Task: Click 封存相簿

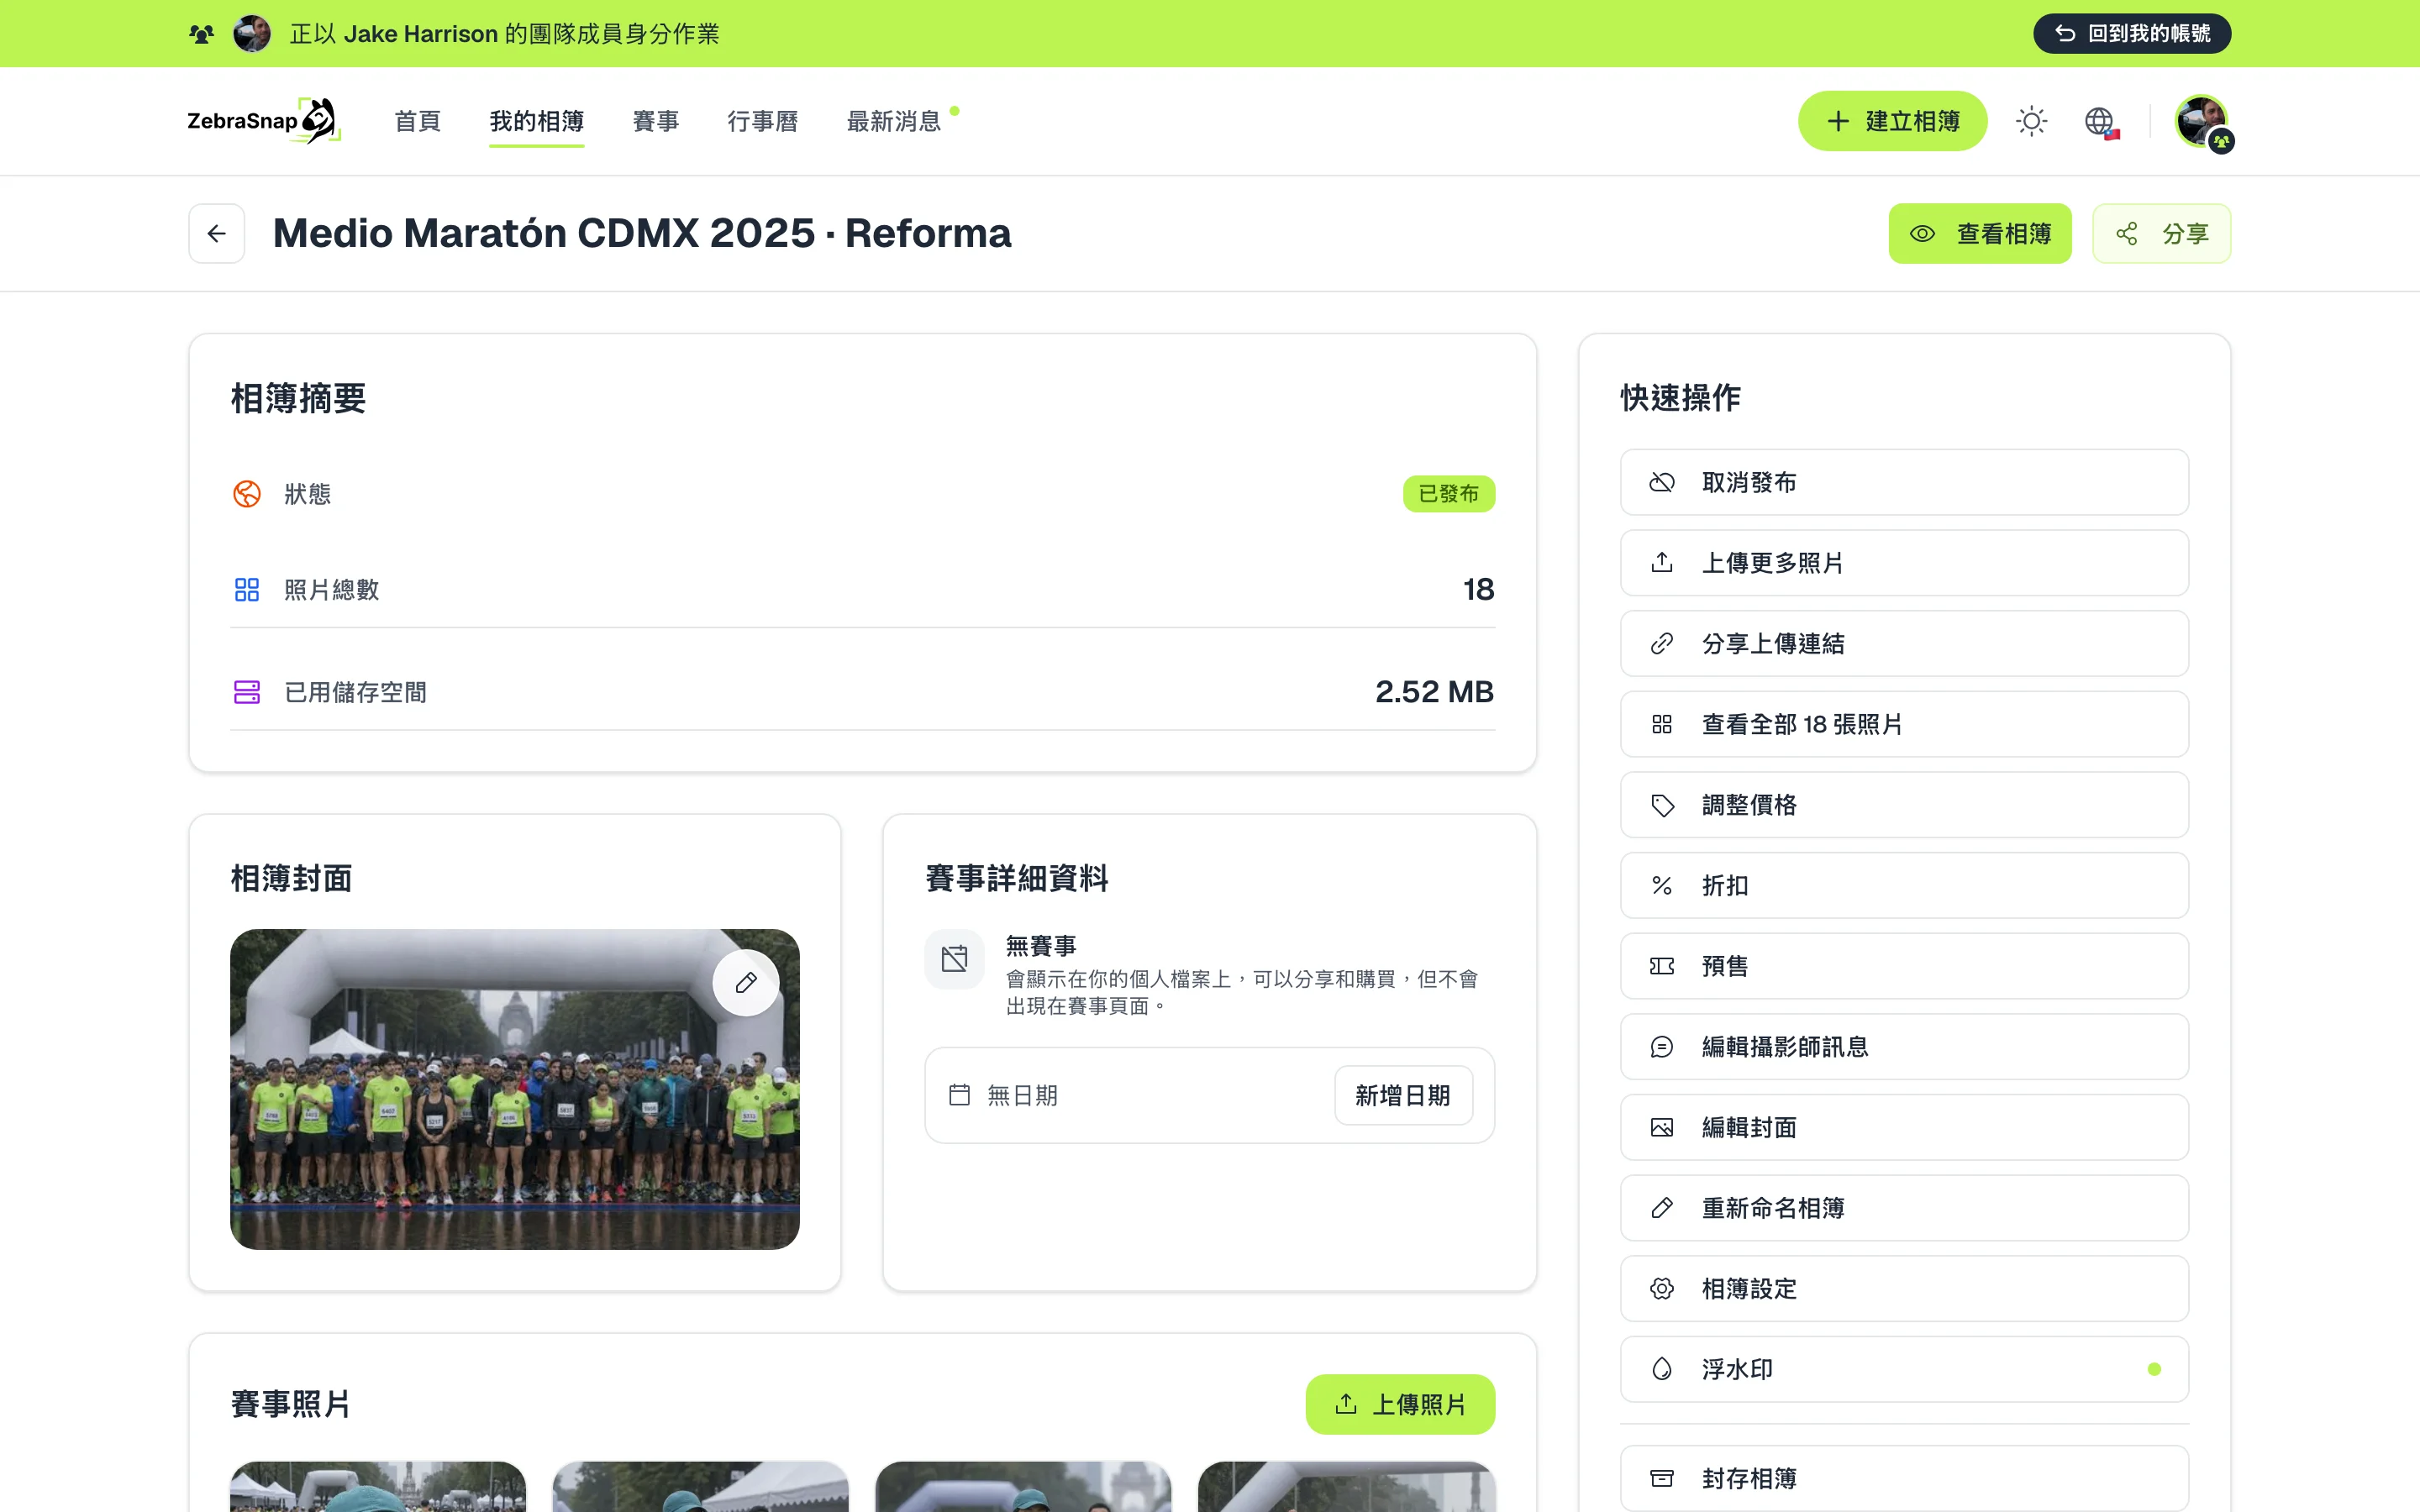Action: (x=1904, y=1478)
